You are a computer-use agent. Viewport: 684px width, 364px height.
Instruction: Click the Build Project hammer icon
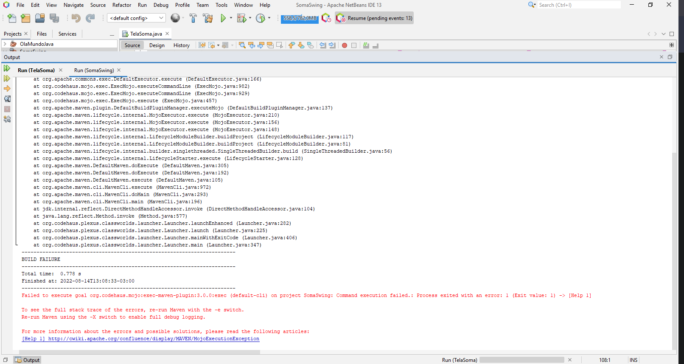coord(193,18)
